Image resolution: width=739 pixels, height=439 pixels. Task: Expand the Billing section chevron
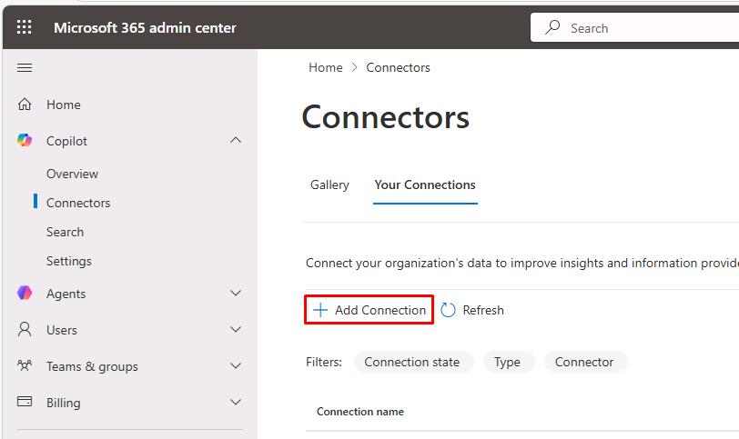236,402
